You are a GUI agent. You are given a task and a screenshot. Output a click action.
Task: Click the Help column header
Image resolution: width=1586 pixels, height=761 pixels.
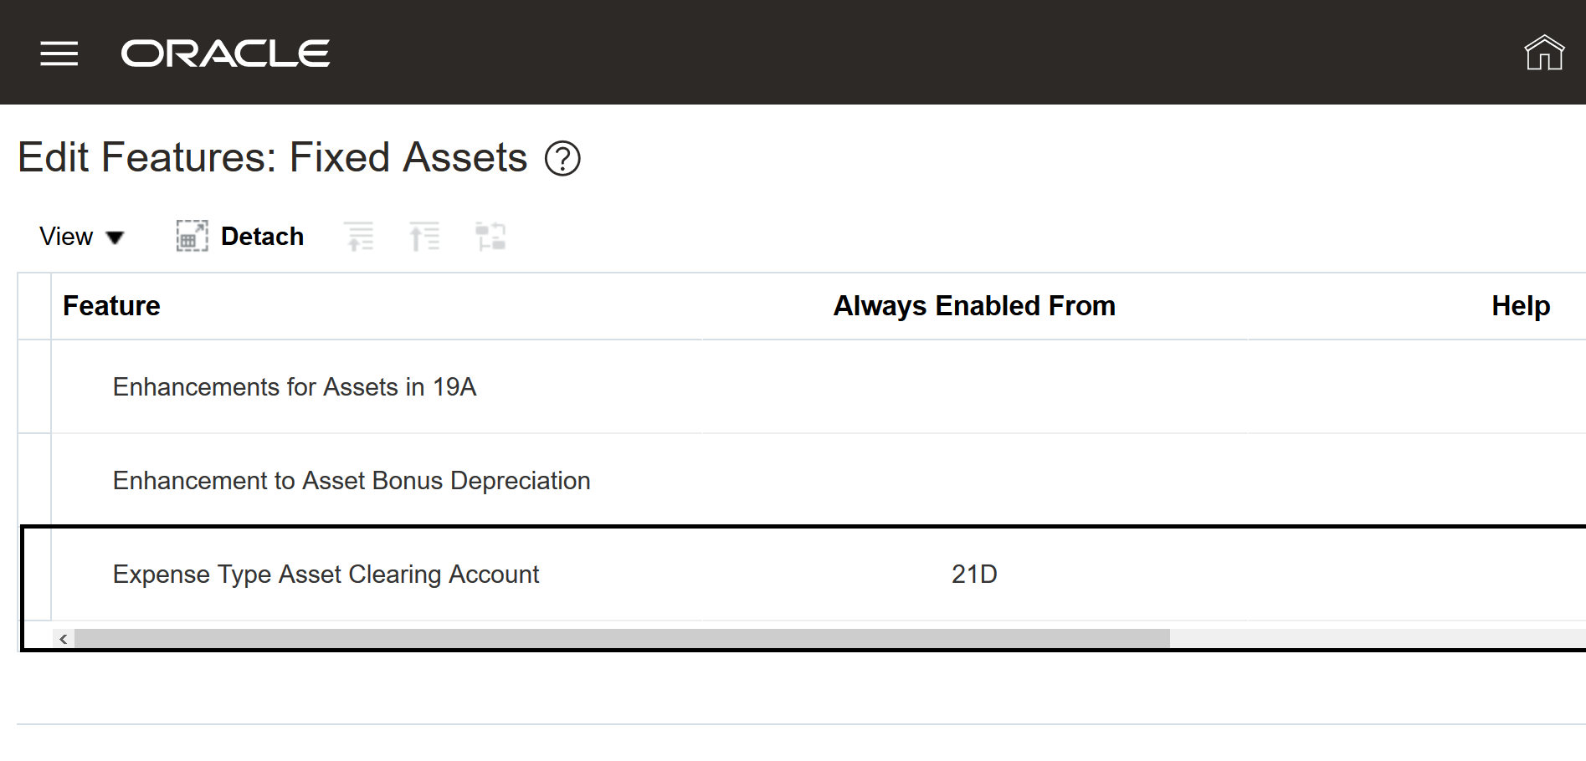[1520, 306]
